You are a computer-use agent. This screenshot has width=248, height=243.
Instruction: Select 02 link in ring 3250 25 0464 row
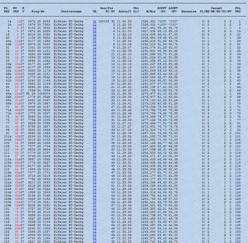(x=95, y=130)
